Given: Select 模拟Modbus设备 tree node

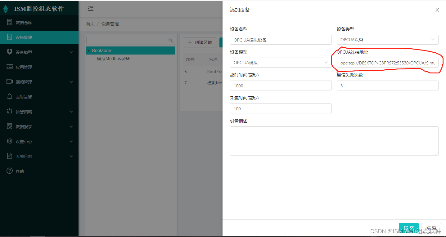Looking at the screenshot, I should [x=113, y=59].
